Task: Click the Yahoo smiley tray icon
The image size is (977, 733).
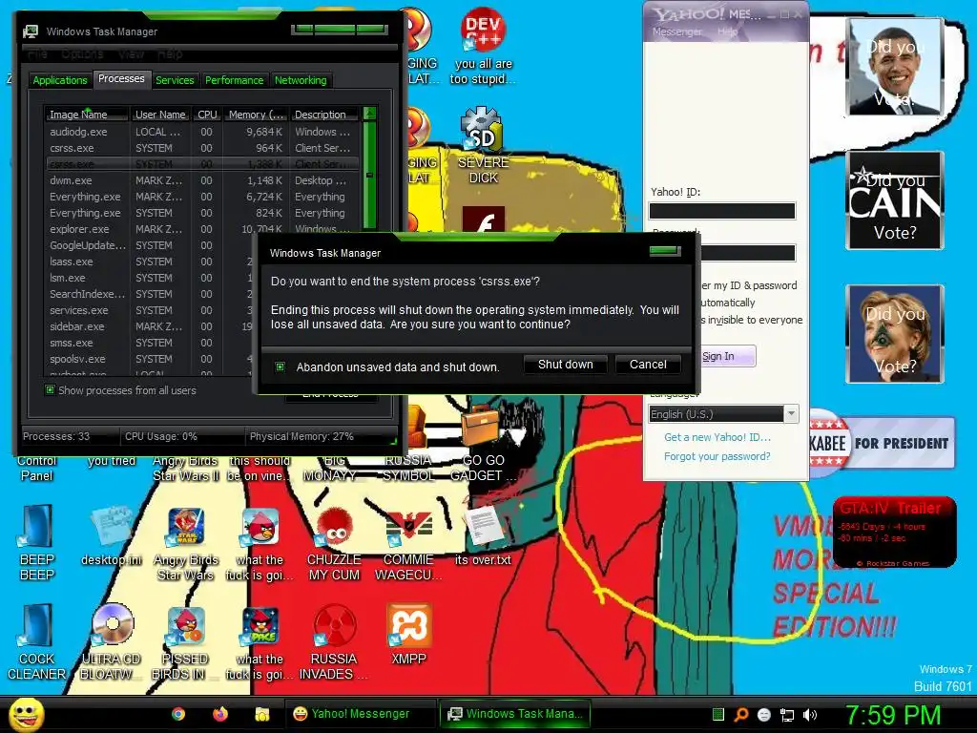Action: pyautogui.click(x=764, y=715)
